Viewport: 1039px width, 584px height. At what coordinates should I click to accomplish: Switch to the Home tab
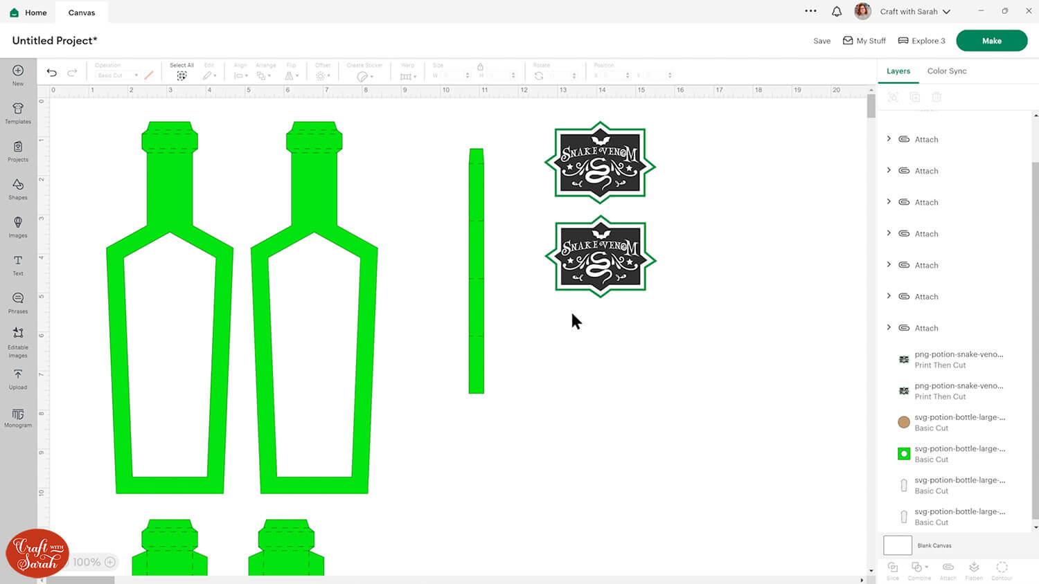28,12
